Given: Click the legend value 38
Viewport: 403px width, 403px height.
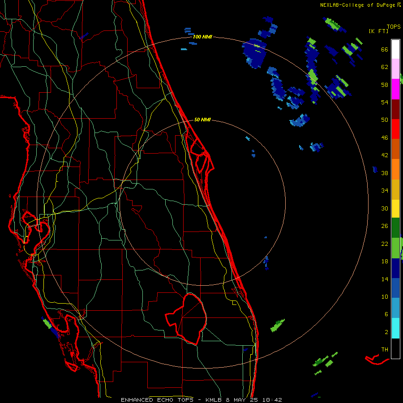Looking at the screenshot, I should 385,173.
